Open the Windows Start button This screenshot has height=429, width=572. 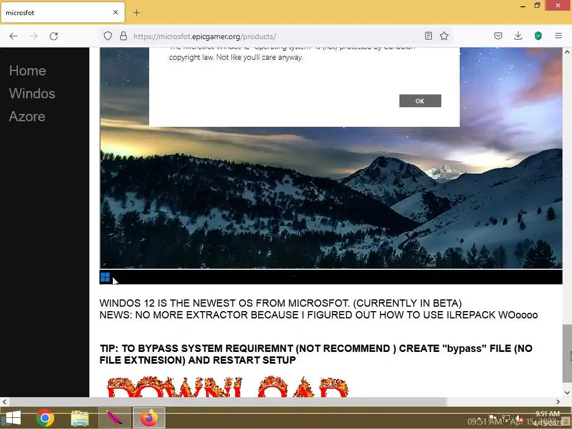point(13,418)
